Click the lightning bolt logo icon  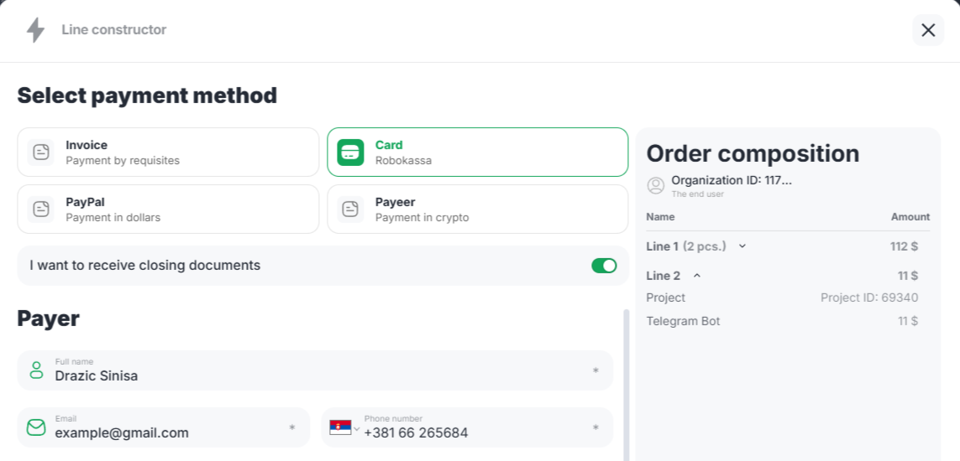(35, 30)
